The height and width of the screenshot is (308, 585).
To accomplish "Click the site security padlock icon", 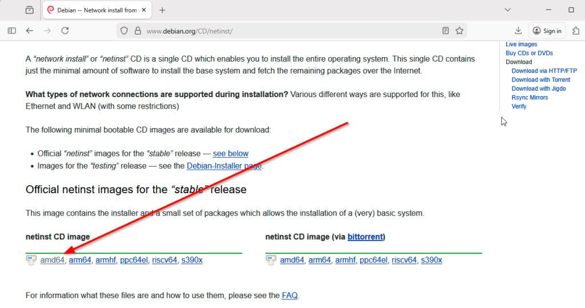I will tap(137, 31).
